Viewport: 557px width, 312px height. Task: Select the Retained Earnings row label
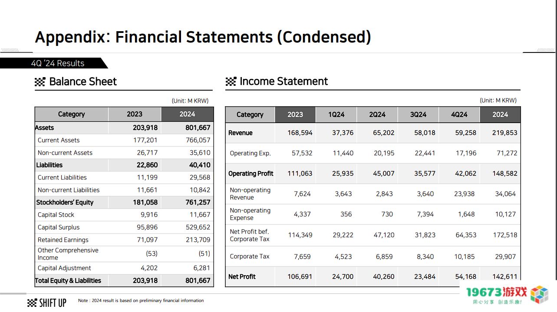[x=63, y=240]
